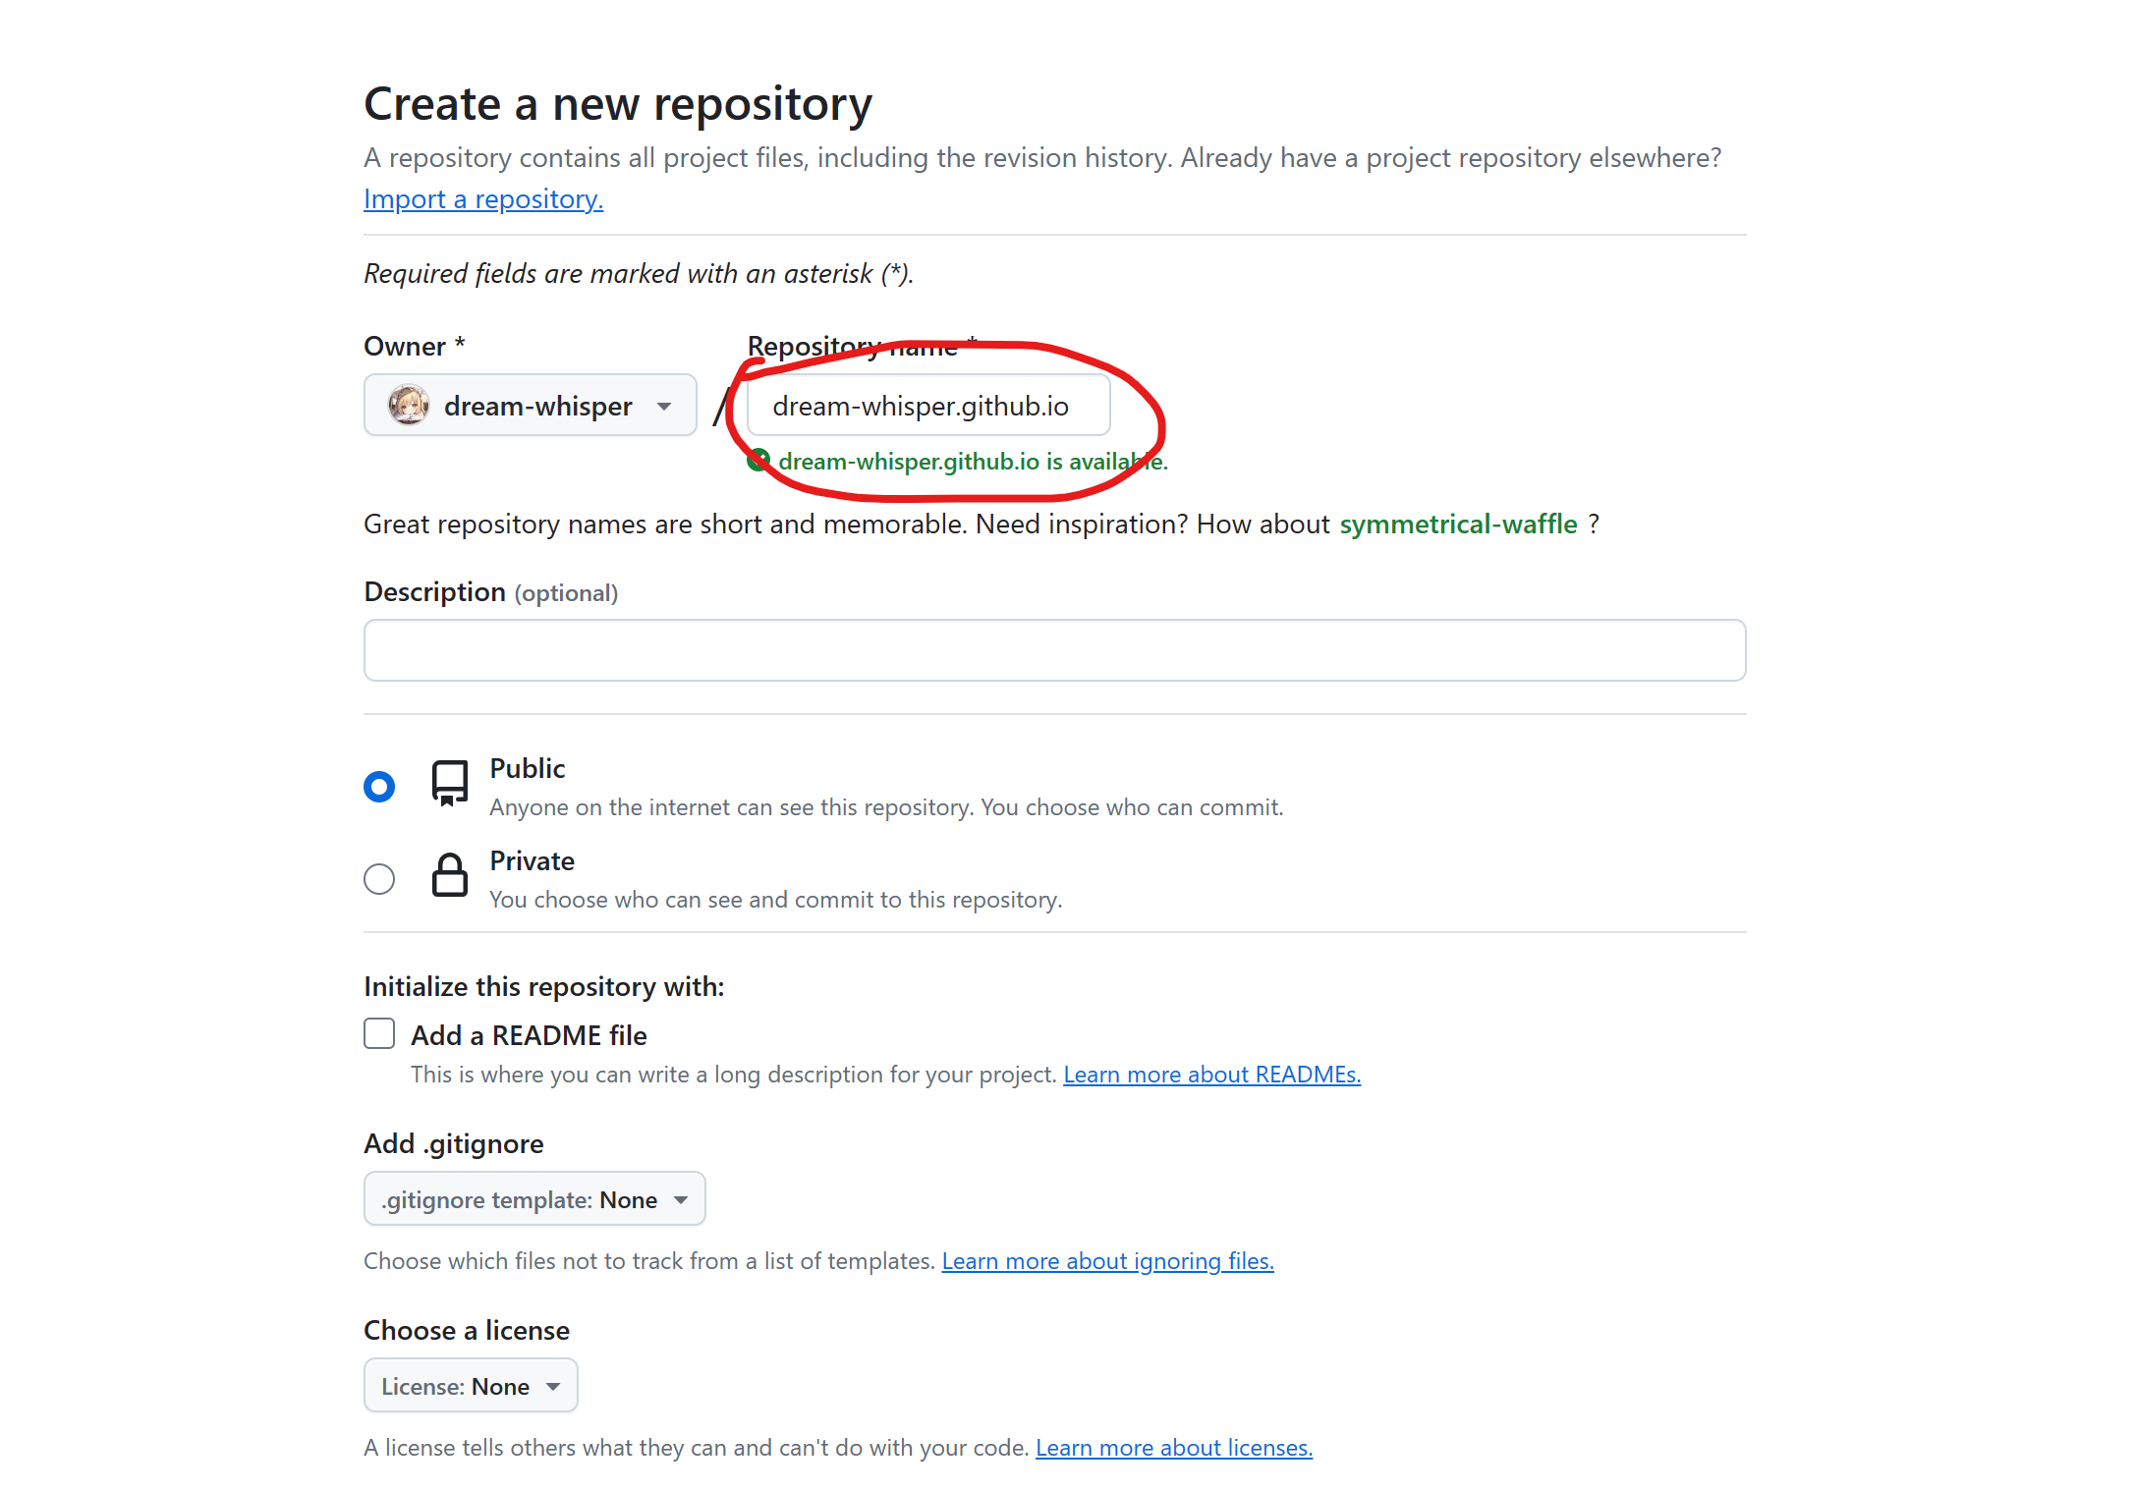Open Learn more about READMEs link

[1211, 1075]
